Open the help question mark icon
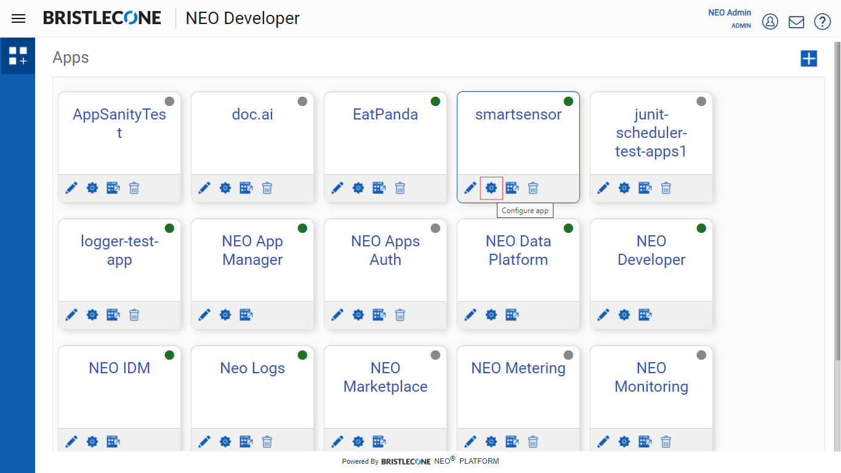Screen dimensions: 841x473 coord(823,22)
